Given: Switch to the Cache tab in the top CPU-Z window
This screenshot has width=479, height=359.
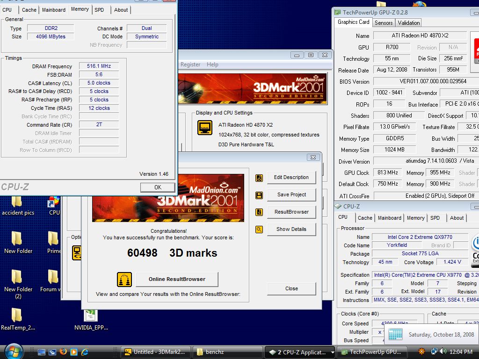Looking at the screenshot, I should tap(29, 10).
